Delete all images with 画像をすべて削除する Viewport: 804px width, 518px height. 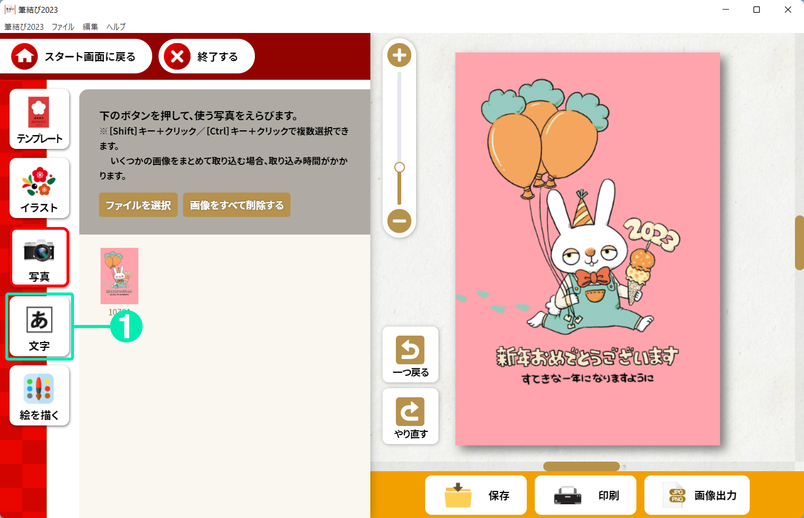237,205
